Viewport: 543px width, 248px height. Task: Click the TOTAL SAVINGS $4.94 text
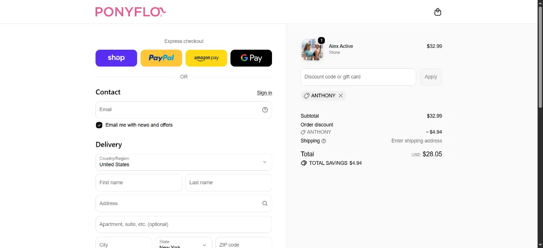[335, 163]
